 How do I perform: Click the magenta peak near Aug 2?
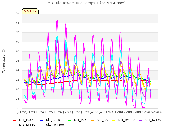click(x=120, y=32)
